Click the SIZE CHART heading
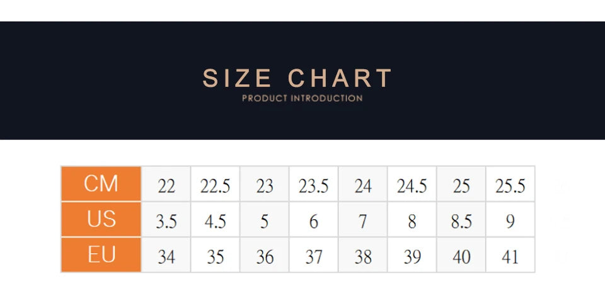 tap(297, 78)
